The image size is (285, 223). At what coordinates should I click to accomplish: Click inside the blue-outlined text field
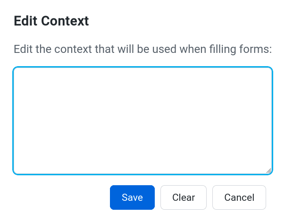pyautogui.click(x=142, y=120)
